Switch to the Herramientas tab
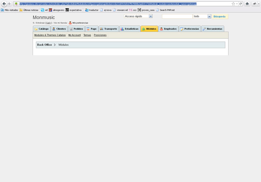The height and width of the screenshot is (182, 261). (213, 29)
